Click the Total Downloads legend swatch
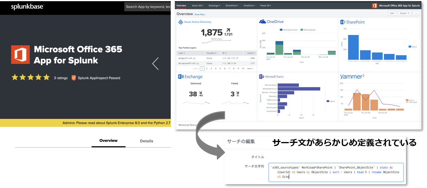427x188 pixels. pyautogui.click(x=281, y=30)
